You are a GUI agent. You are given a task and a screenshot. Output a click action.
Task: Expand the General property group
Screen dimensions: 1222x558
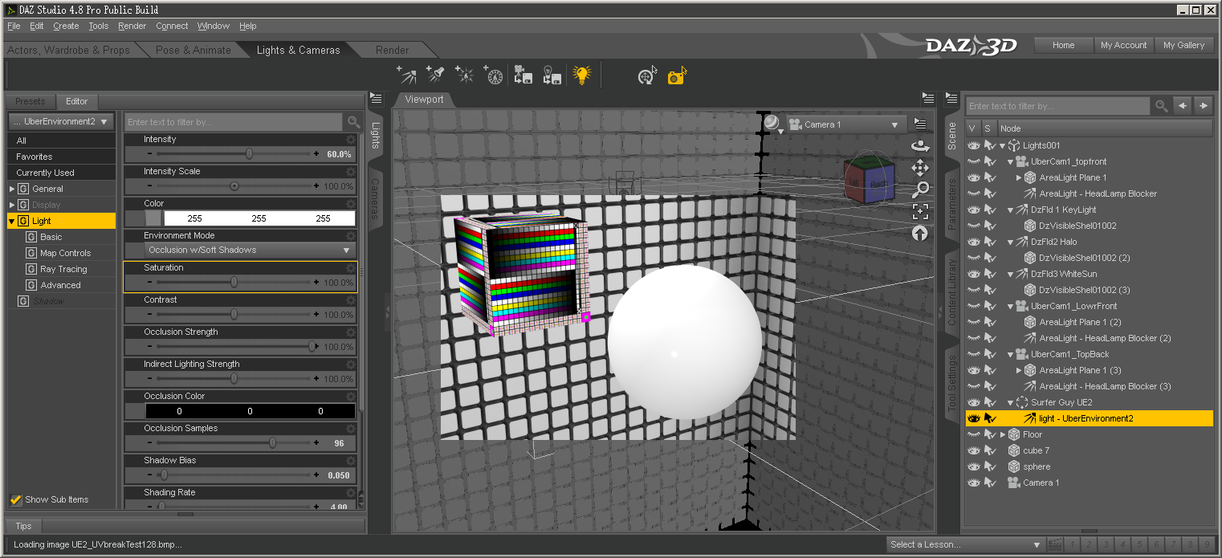12,189
